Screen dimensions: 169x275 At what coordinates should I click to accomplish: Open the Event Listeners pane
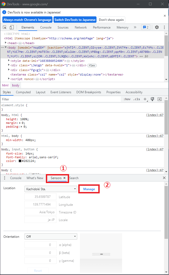[x=61, y=92]
